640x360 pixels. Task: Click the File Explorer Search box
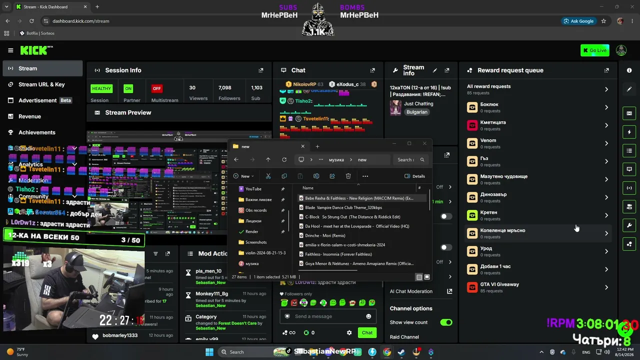[410, 160]
